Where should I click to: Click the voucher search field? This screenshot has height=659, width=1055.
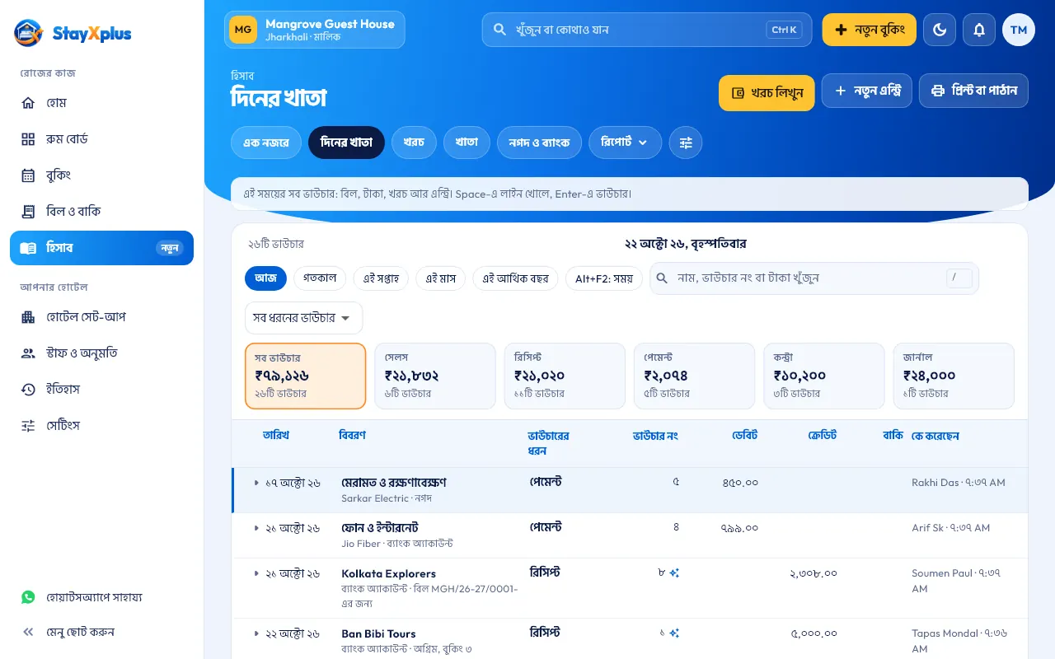814,278
